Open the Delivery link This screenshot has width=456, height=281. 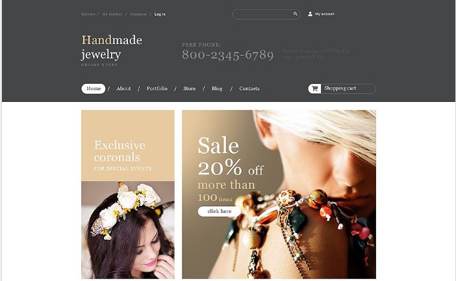(x=88, y=14)
